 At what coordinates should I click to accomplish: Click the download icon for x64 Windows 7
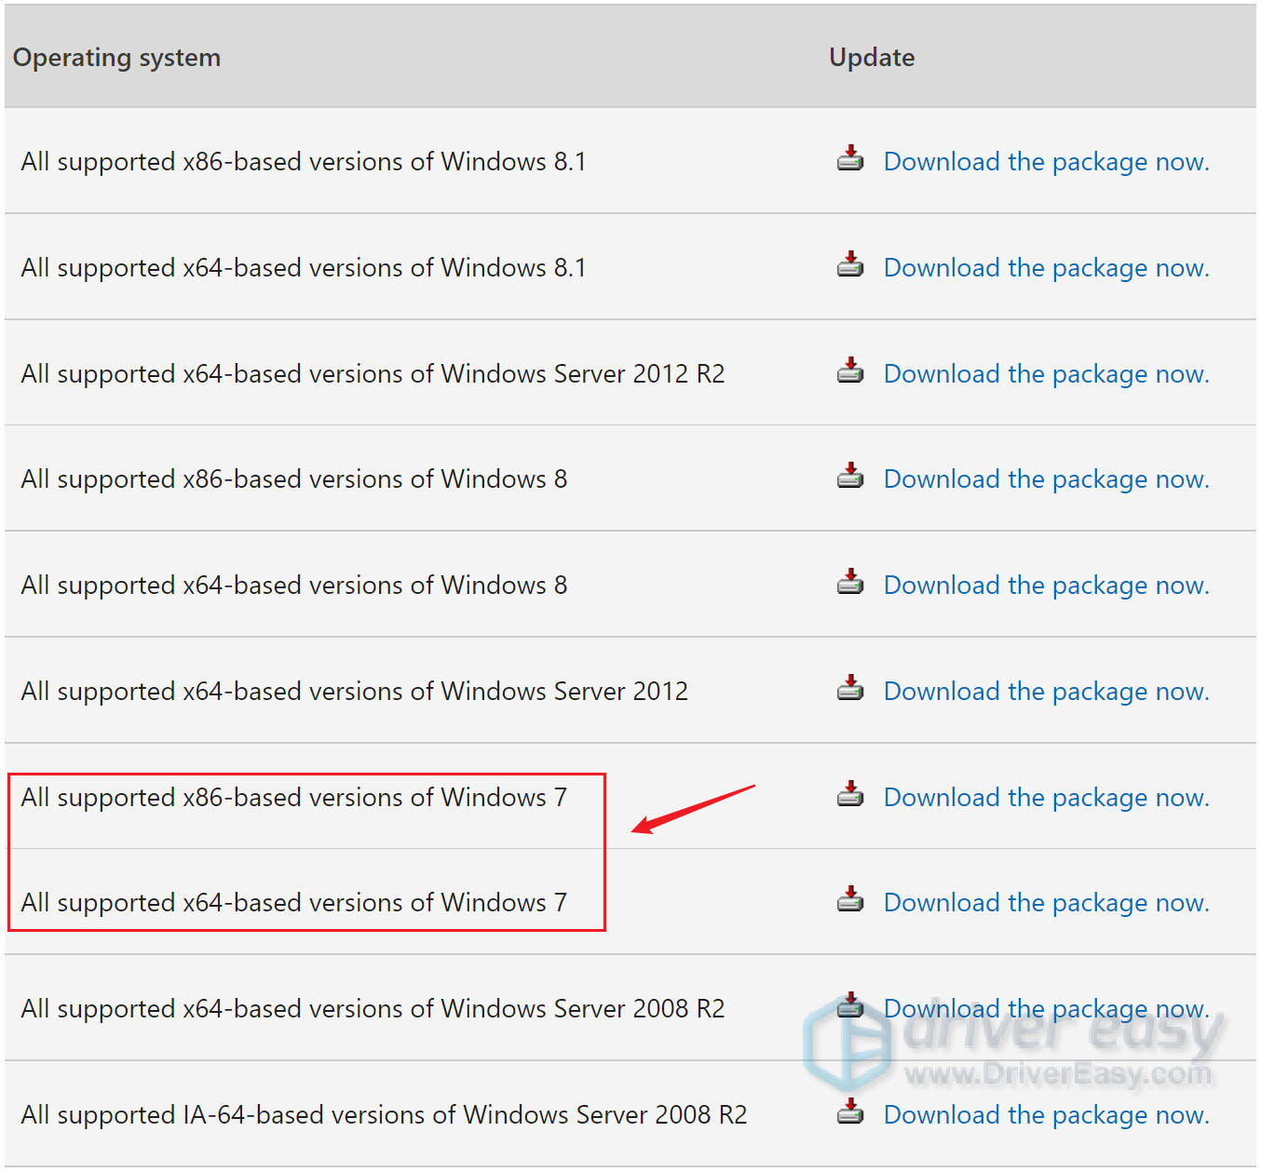click(x=849, y=900)
